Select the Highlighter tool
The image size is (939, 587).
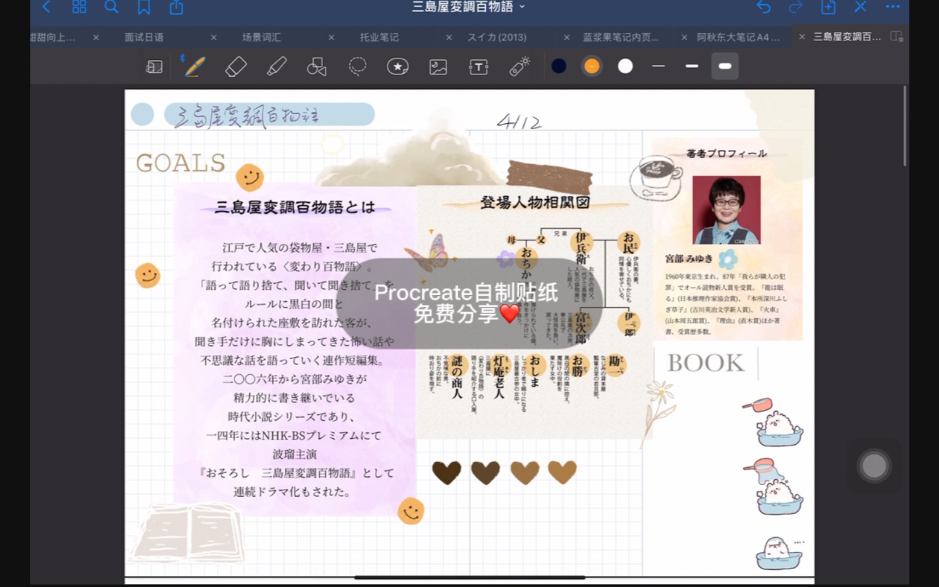276,67
